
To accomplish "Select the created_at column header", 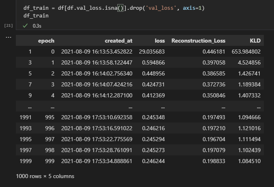I will tap(119, 41).
